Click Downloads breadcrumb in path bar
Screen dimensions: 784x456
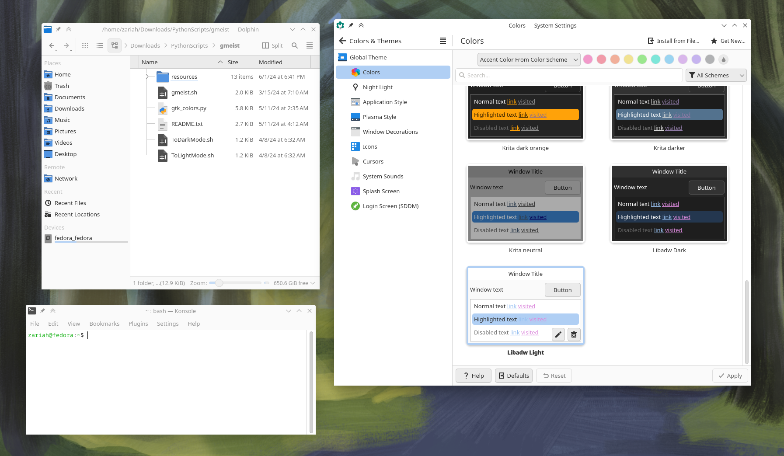[x=145, y=45]
